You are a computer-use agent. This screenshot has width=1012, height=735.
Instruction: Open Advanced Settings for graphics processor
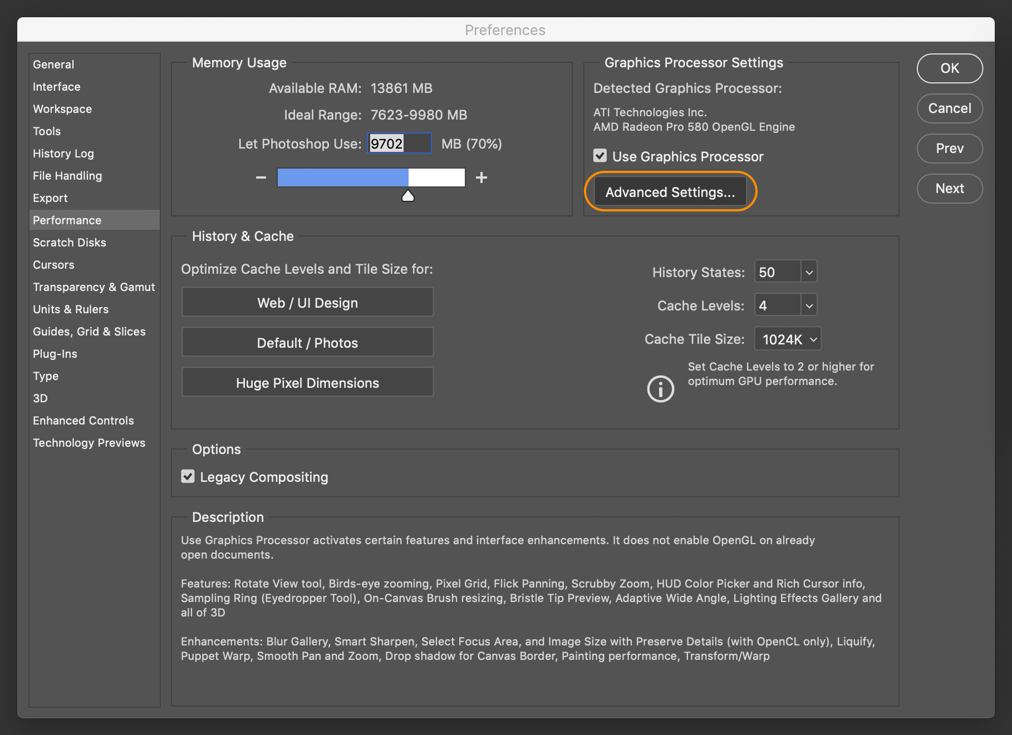click(670, 191)
